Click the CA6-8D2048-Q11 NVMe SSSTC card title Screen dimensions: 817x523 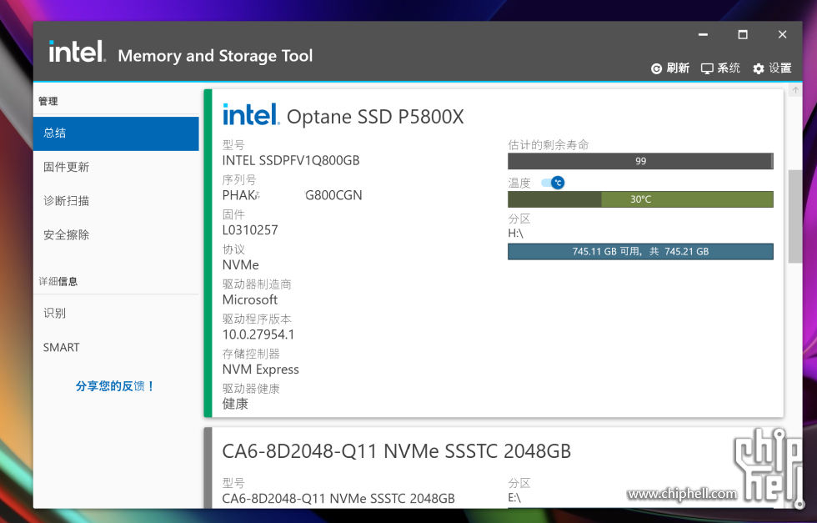397,451
